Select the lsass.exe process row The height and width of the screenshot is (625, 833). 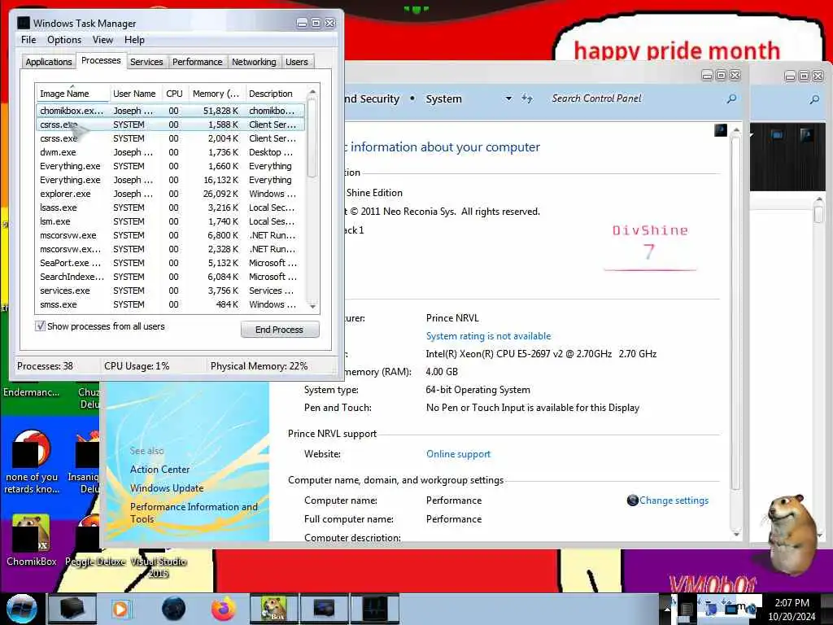point(171,208)
